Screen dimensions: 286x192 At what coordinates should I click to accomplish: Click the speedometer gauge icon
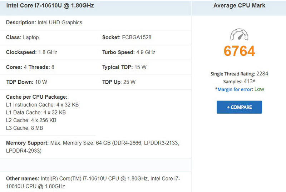239,35
